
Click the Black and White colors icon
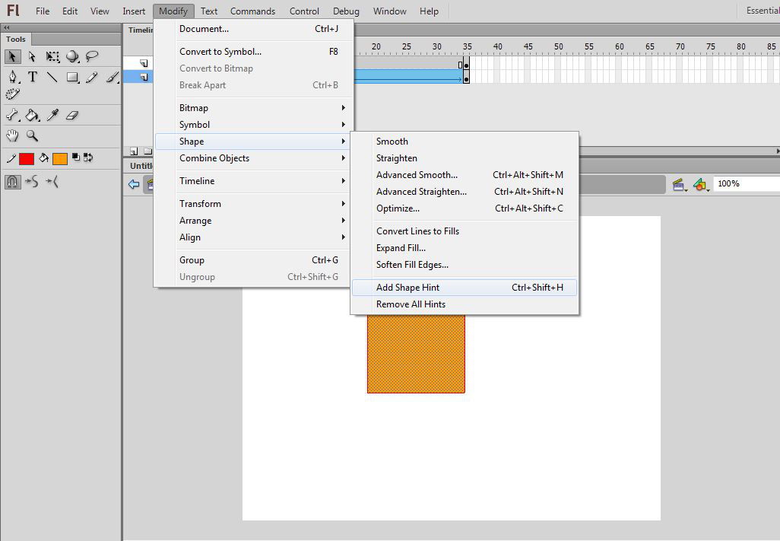(x=75, y=158)
